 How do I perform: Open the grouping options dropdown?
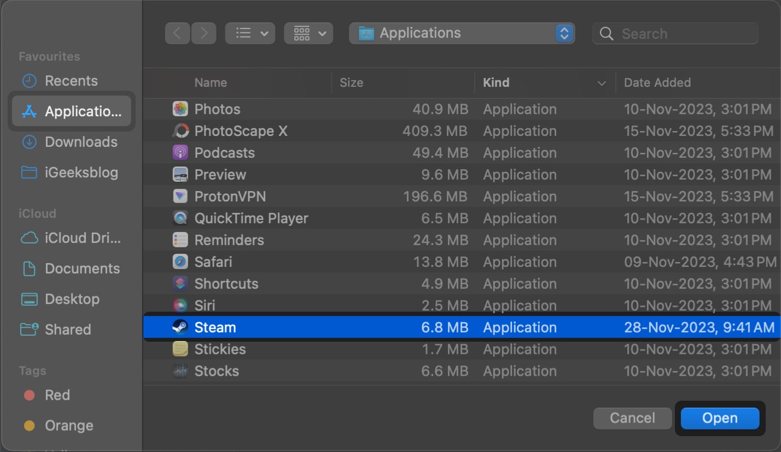(309, 33)
